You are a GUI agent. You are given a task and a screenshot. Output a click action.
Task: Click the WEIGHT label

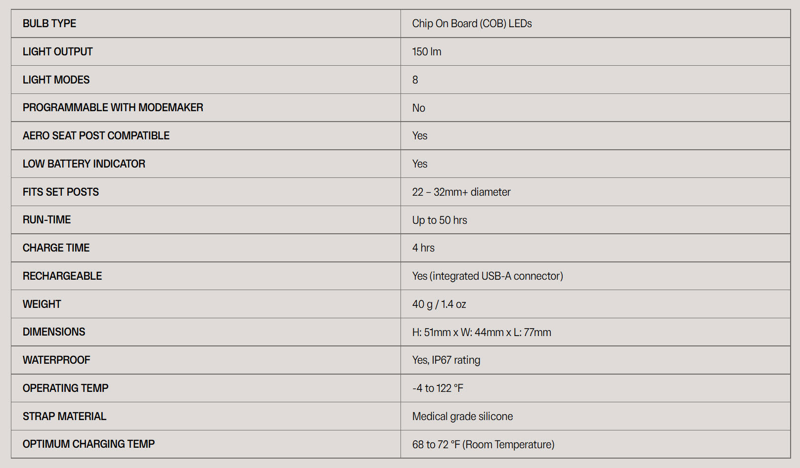click(x=42, y=304)
